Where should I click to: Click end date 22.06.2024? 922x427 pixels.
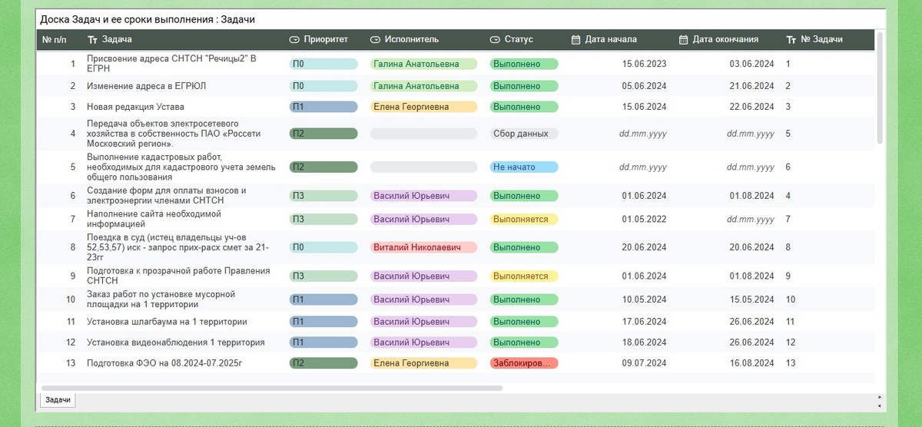[x=751, y=107]
